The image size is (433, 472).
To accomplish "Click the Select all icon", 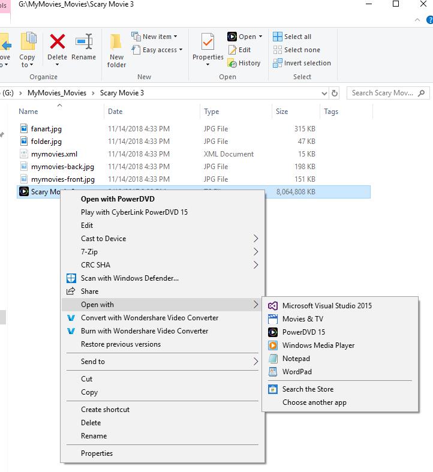I will pyautogui.click(x=277, y=37).
